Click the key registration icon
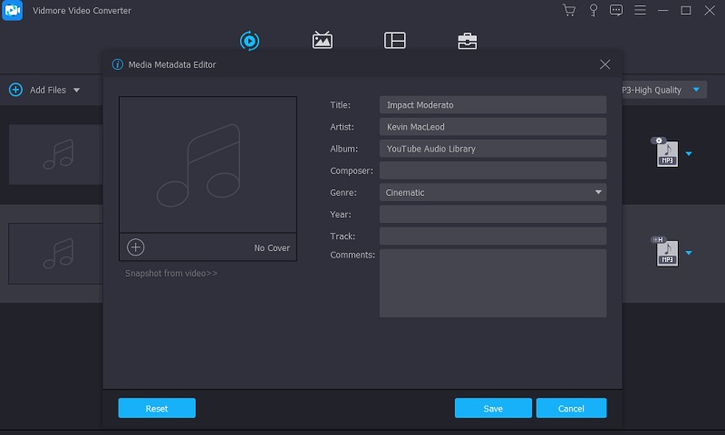 pos(594,11)
